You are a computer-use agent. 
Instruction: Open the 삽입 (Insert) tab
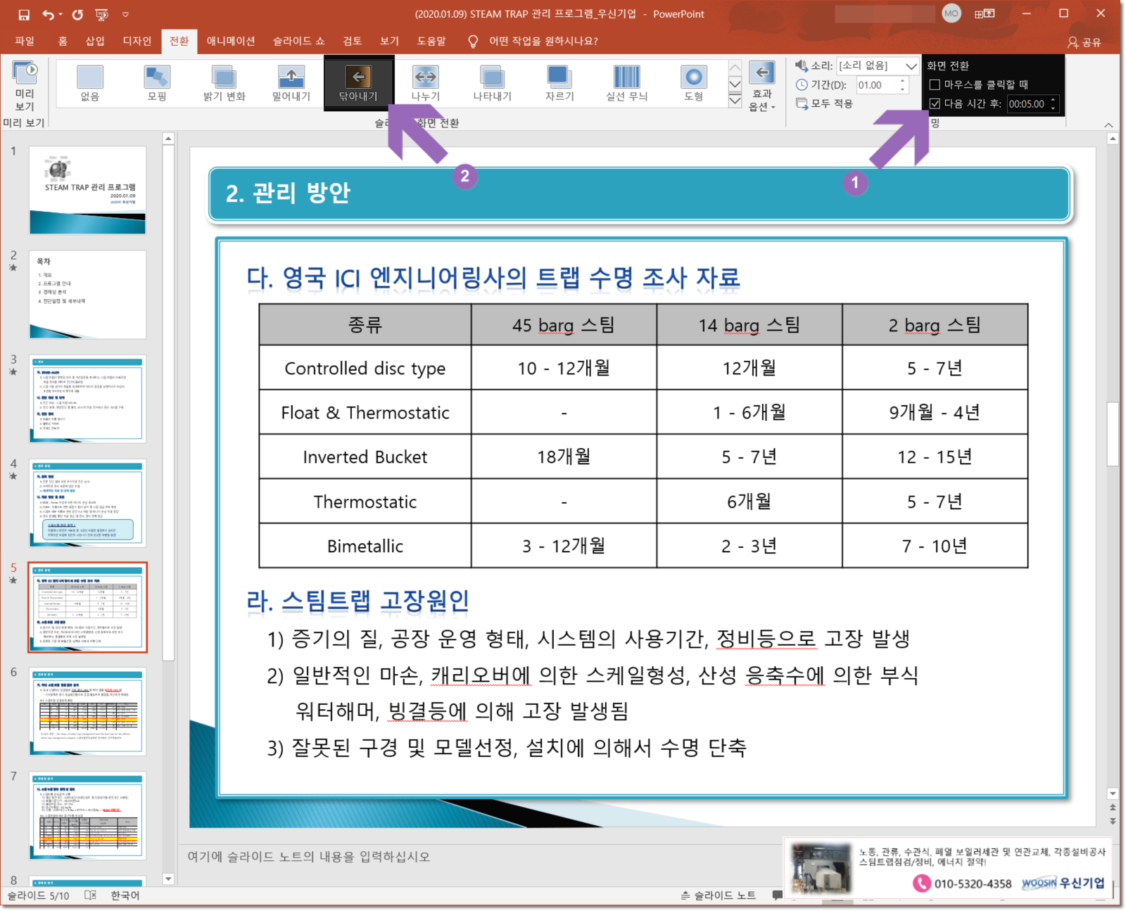click(x=95, y=41)
